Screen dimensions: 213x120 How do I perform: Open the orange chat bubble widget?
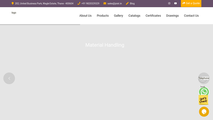click(x=204, y=112)
